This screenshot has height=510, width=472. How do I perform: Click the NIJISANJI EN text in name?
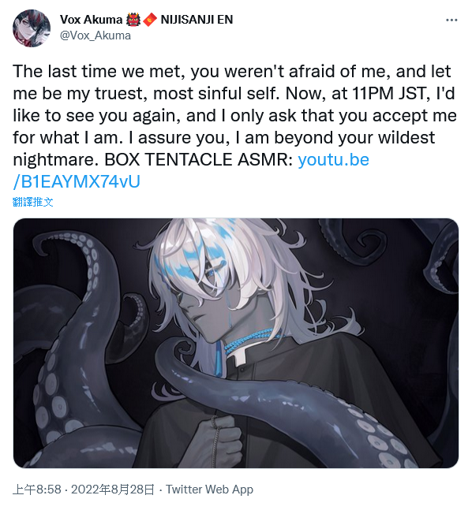click(x=197, y=20)
